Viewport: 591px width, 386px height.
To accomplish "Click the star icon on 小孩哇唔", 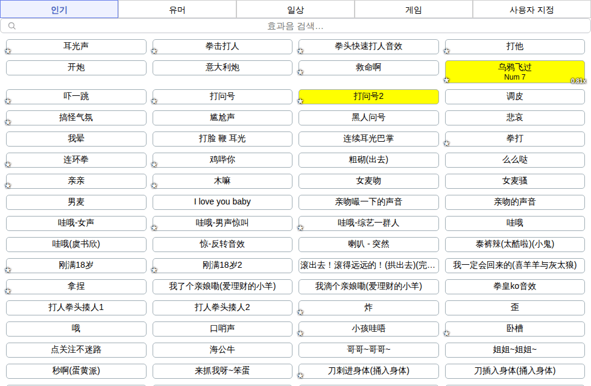I will (x=300, y=333).
